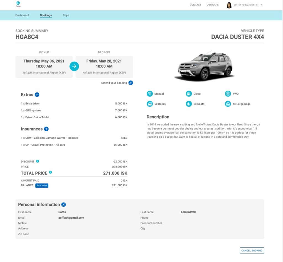Pay the balance with PAY NOW
Viewport: 283px width, 262px height.
coord(42,185)
